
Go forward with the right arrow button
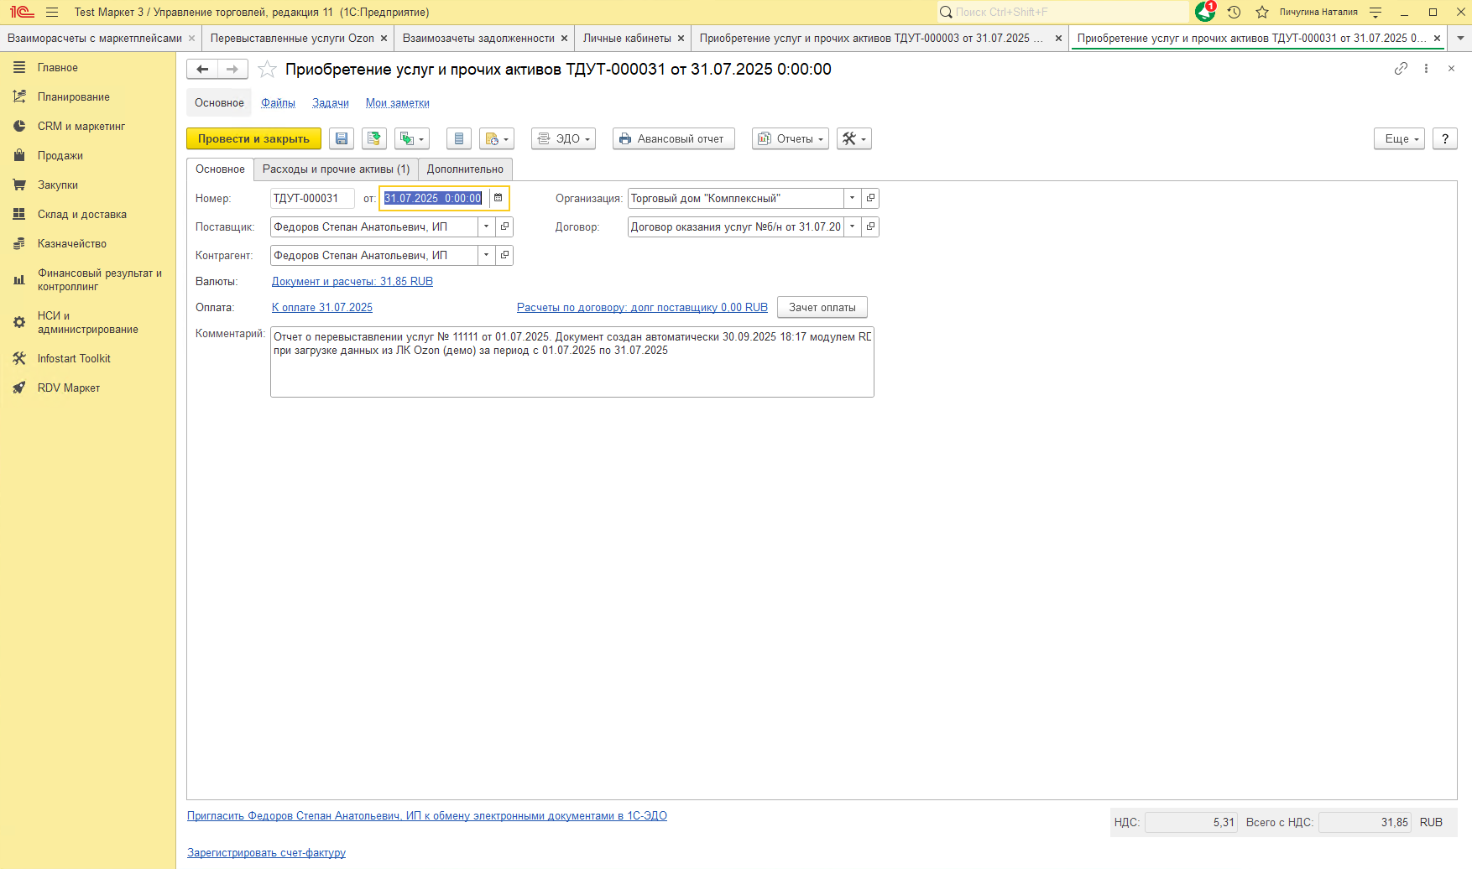pyautogui.click(x=232, y=70)
